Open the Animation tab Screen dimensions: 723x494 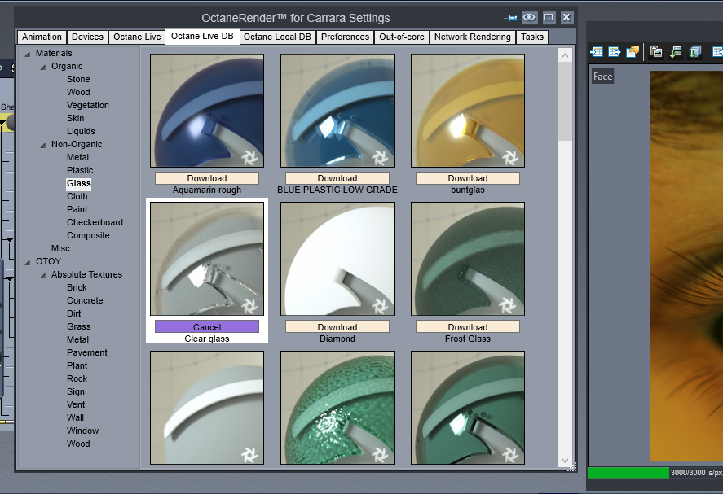[x=42, y=37]
